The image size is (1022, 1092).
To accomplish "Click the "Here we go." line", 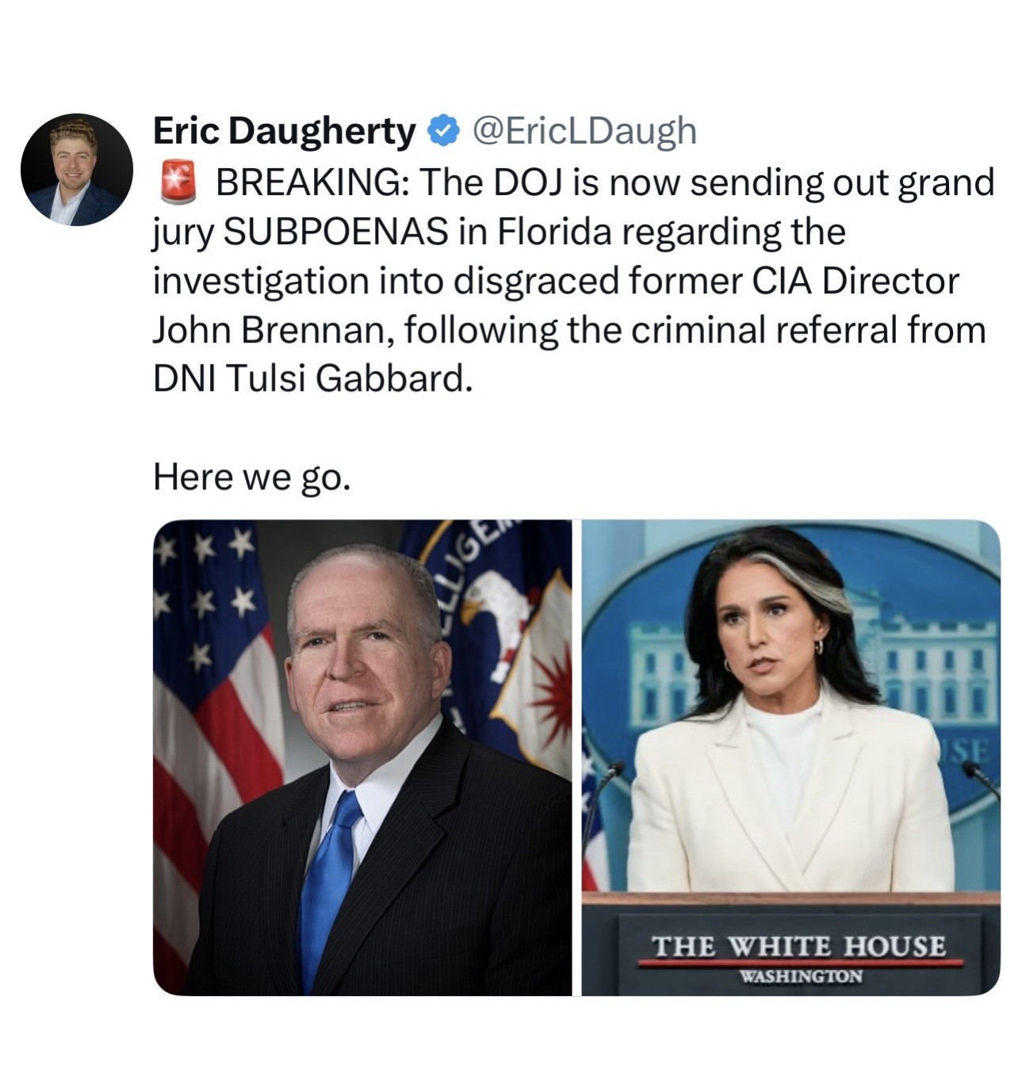I will pos(251,477).
